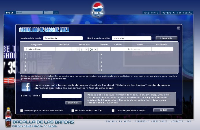Image resolution: width=200 pixels, height=130 pixels.
Task: Click the SUBIR upload button
Action: pyautogui.click(x=164, y=110)
